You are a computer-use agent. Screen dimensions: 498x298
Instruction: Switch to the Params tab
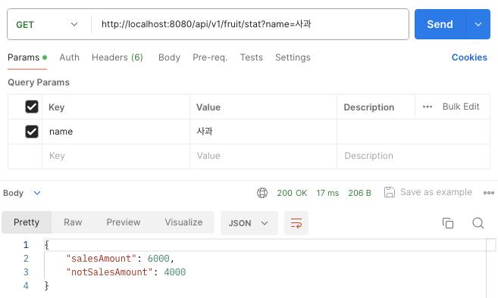pyautogui.click(x=27, y=57)
